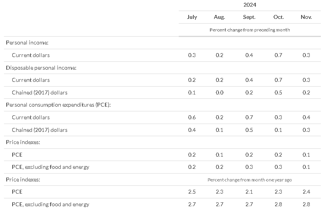
Task: Click last row PCE excluding food and energy
Action: pos(51,204)
